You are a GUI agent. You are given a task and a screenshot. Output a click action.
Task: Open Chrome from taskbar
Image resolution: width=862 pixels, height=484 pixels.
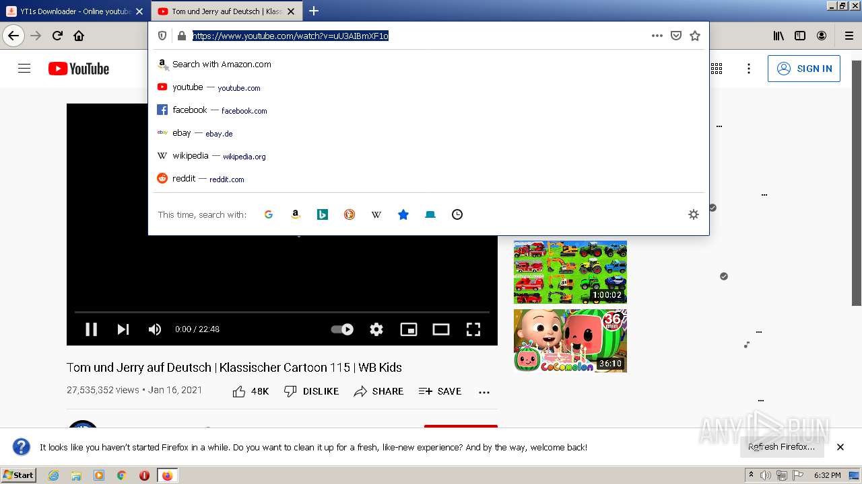pos(122,475)
